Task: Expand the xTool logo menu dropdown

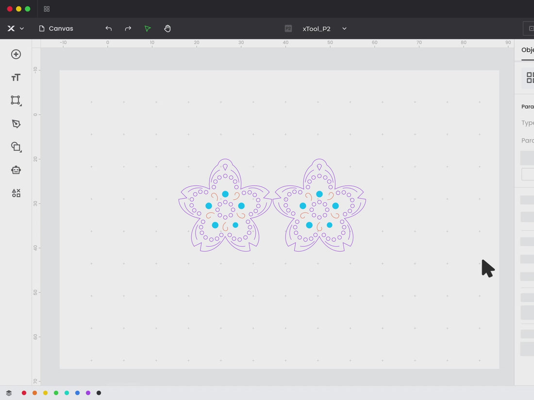Action: [16, 29]
